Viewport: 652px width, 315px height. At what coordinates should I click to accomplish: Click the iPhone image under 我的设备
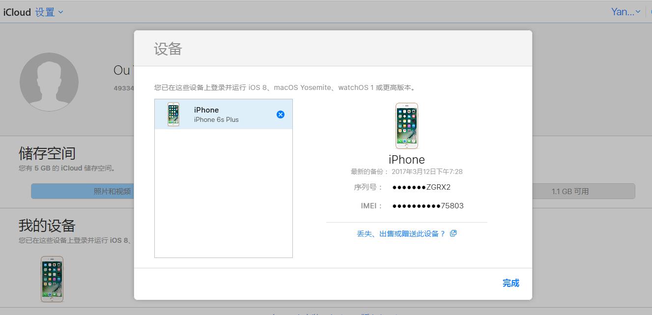[52, 279]
